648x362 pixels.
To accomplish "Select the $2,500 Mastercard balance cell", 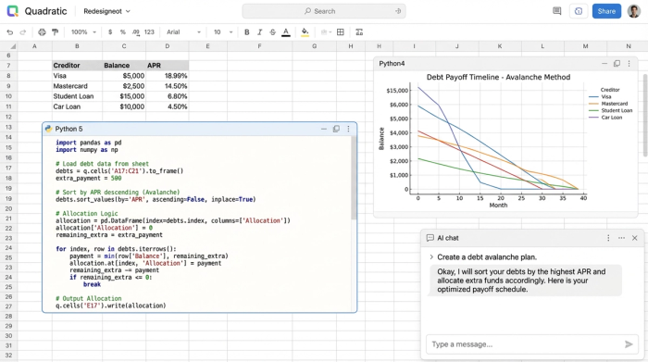I will [124, 86].
